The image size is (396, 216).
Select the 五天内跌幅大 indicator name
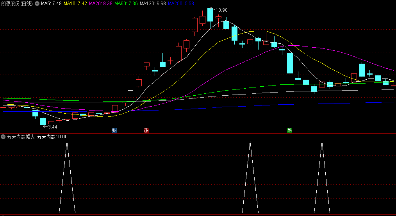21,137
